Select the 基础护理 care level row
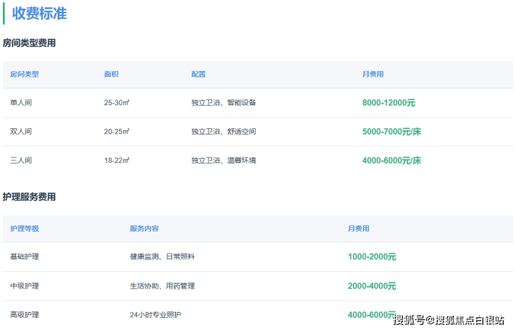Screen dimensions: 516x331 tap(24, 257)
